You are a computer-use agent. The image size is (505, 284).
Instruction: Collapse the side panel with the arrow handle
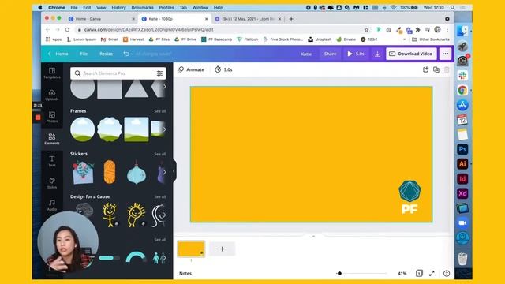coord(174,170)
